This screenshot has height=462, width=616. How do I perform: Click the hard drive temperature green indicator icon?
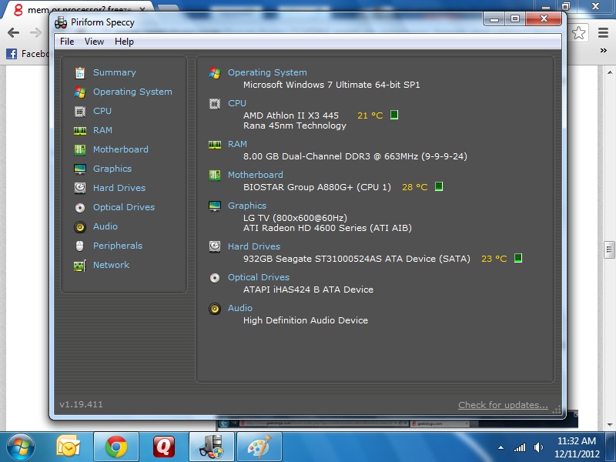pyautogui.click(x=518, y=258)
